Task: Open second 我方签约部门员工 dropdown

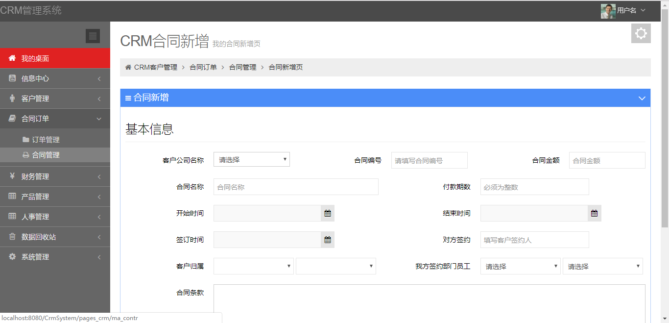Action: point(603,266)
